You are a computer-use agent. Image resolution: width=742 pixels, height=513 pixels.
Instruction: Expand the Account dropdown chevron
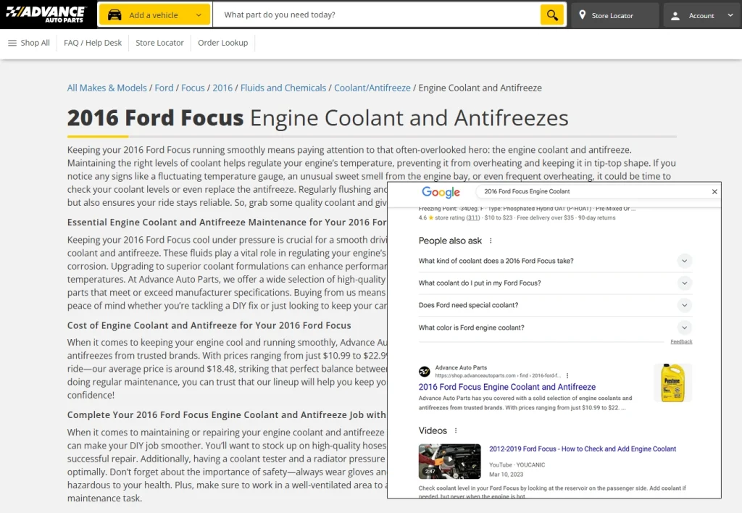[x=730, y=15]
